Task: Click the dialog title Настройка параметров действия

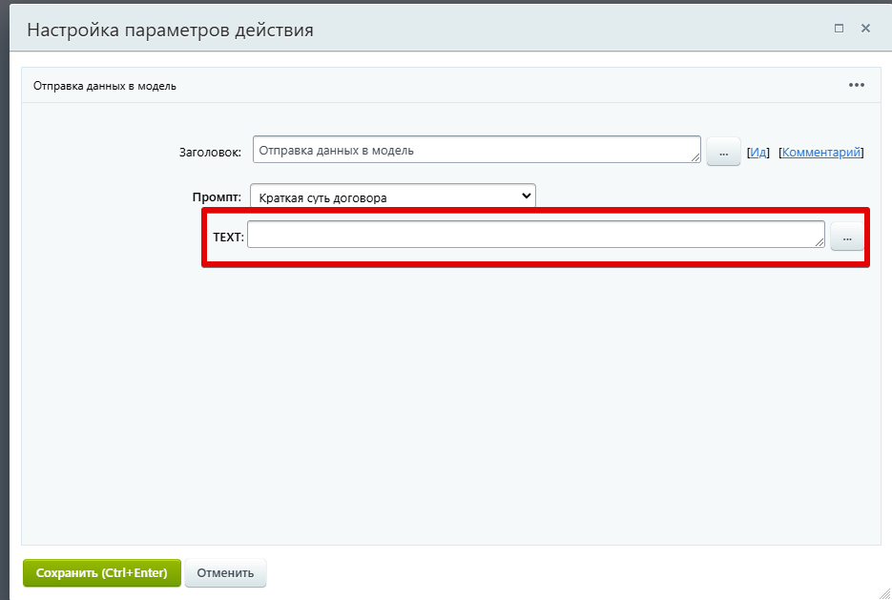Action: pos(170,30)
